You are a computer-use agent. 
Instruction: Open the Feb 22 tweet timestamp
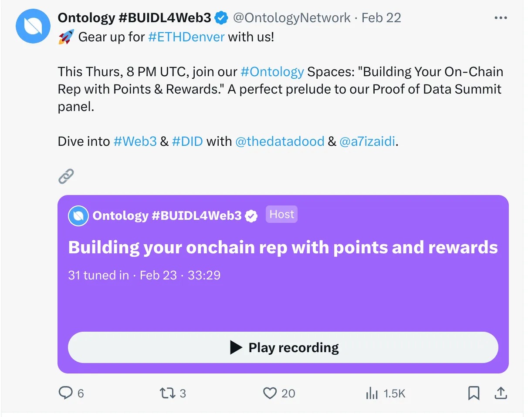click(x=381, y=18)
